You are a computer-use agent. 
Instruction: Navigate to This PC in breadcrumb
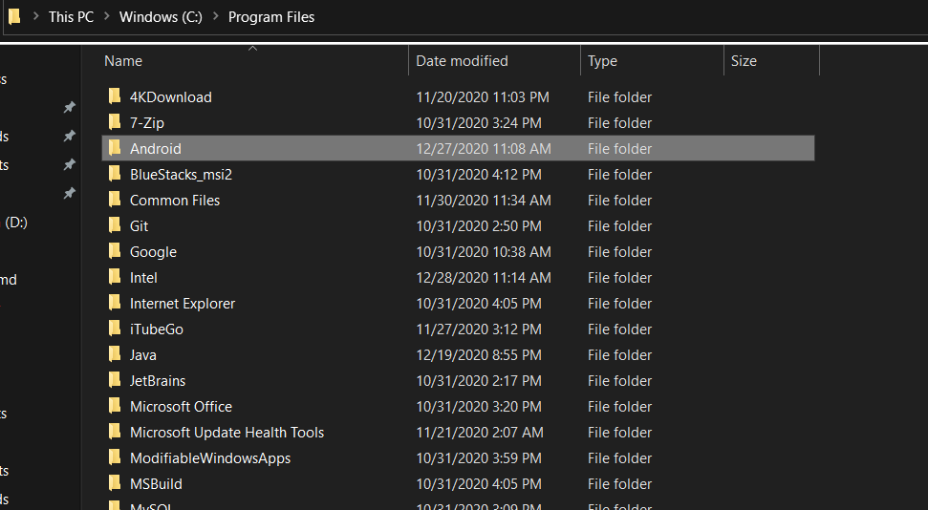pos(71,17)
